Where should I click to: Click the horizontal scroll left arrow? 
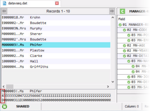pyautogui.click(x=4, y=87)
